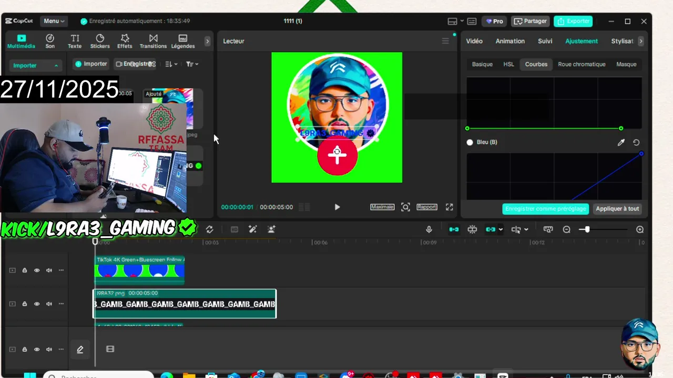Click the timeline preview-zoom icon
This screenshot has width=673, height=378.
click(548, 229)
